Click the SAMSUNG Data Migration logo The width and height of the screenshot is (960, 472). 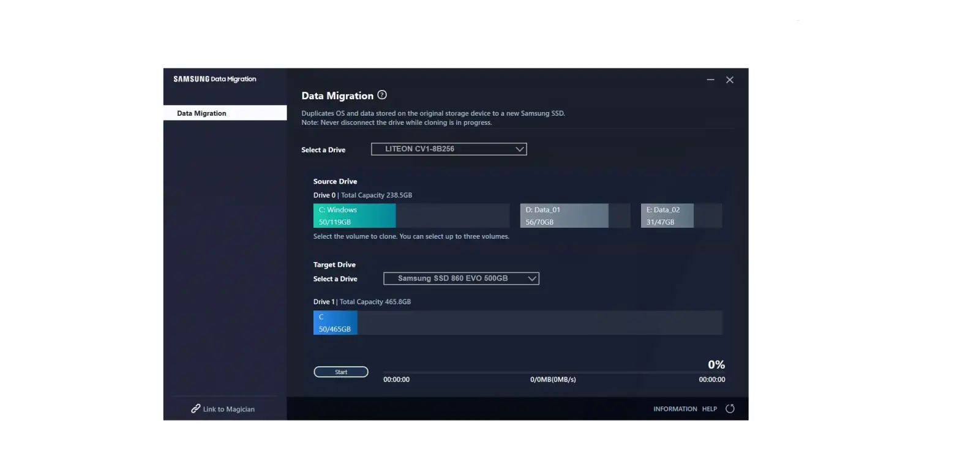215,79
